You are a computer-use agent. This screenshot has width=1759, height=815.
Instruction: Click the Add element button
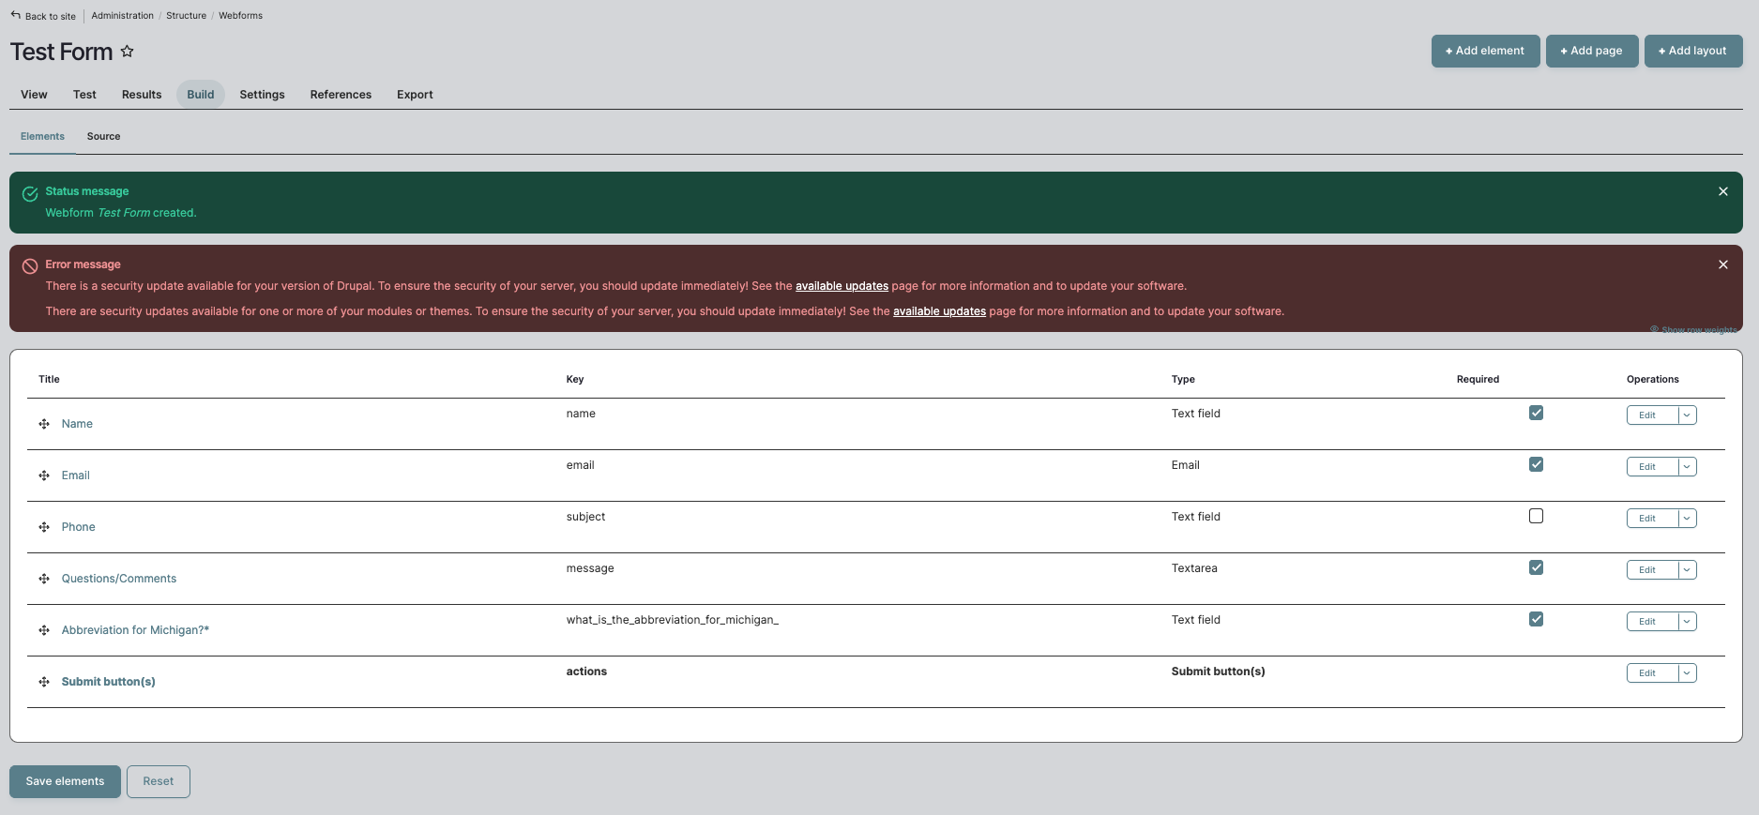1485,51
